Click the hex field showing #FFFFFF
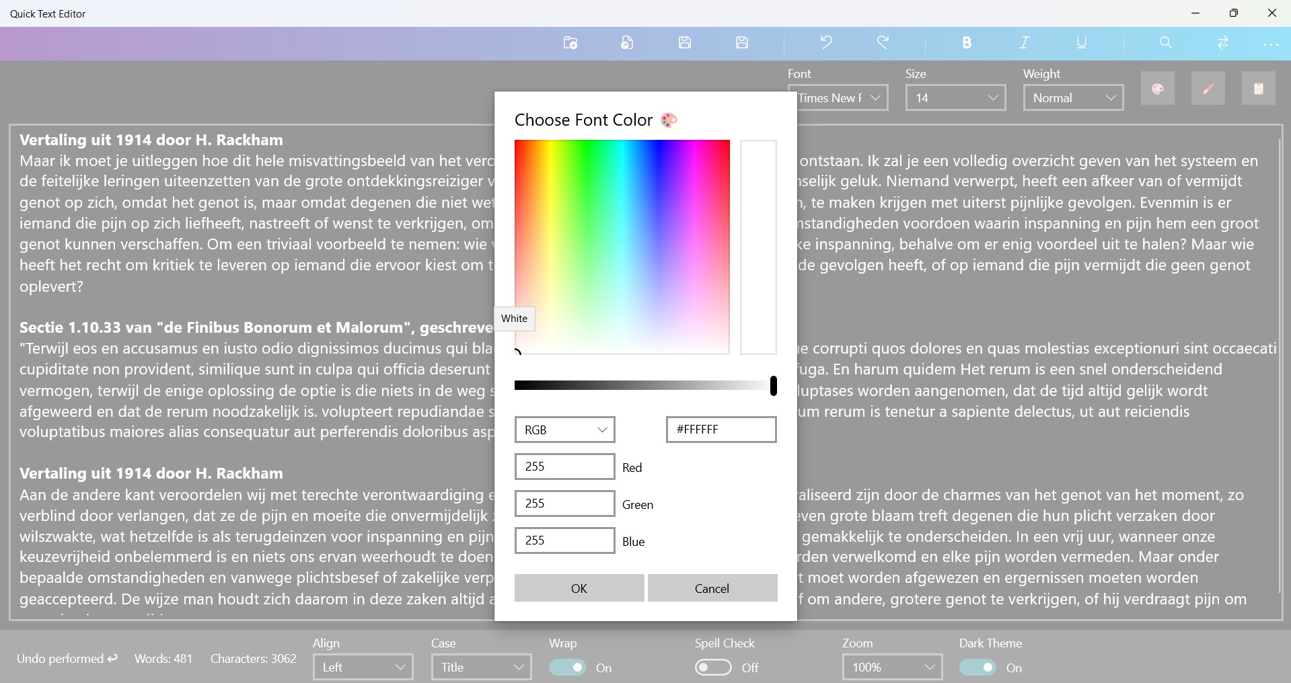The height and width of the screenshot is (683, 1291). point(721,430)
